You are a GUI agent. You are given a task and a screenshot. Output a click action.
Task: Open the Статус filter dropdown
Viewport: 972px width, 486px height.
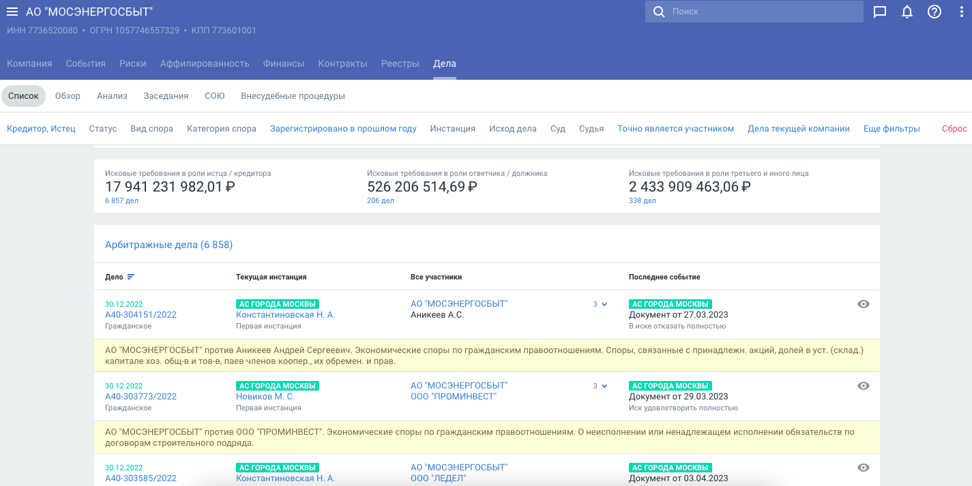click(103, 128)
